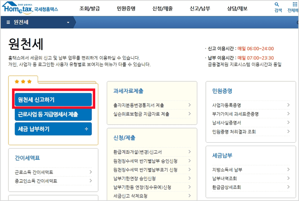Viewport: 299px width, 201px height.
Task: Open 납부기한등 연장(징수유예)신청 link
Action: pyautogui.click(x=142, y=187)
